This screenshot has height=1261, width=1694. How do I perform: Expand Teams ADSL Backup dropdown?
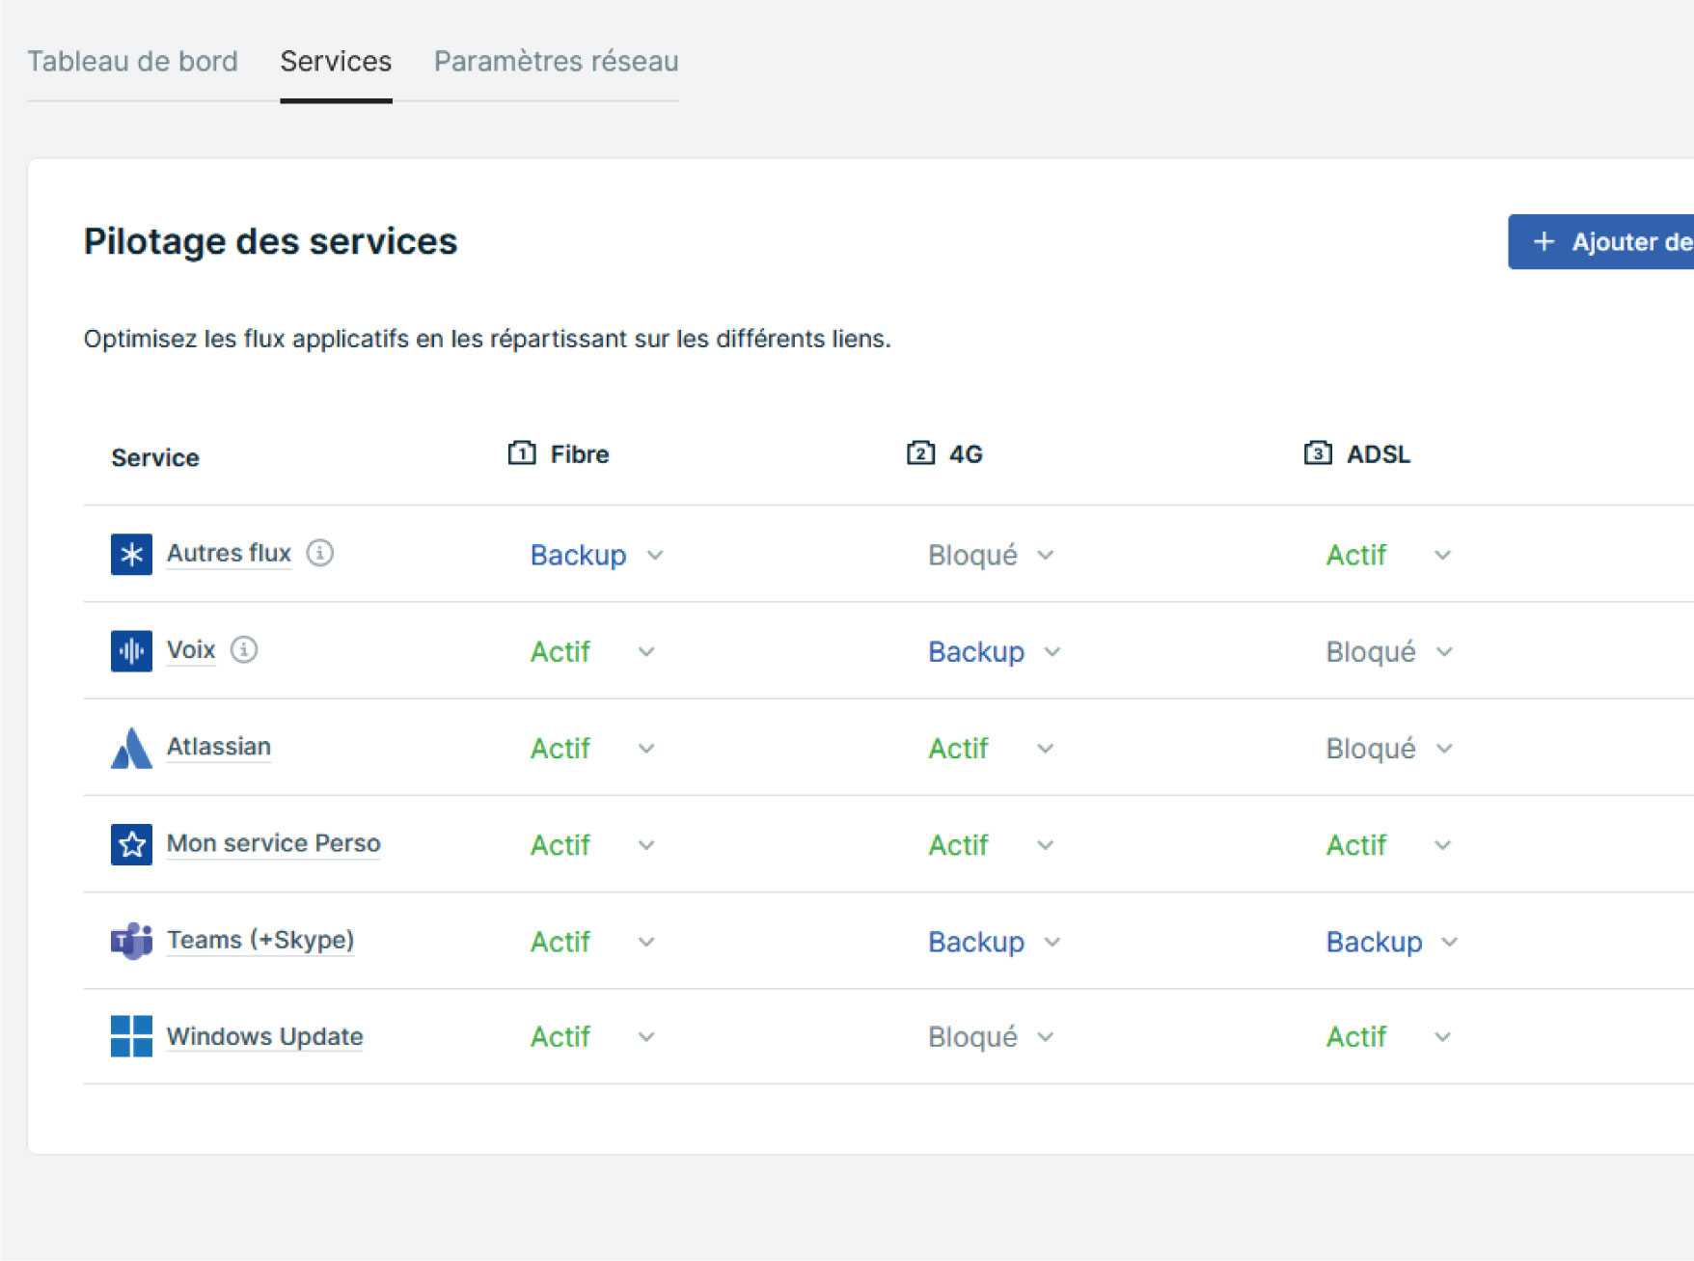[x=1392, y=941]
